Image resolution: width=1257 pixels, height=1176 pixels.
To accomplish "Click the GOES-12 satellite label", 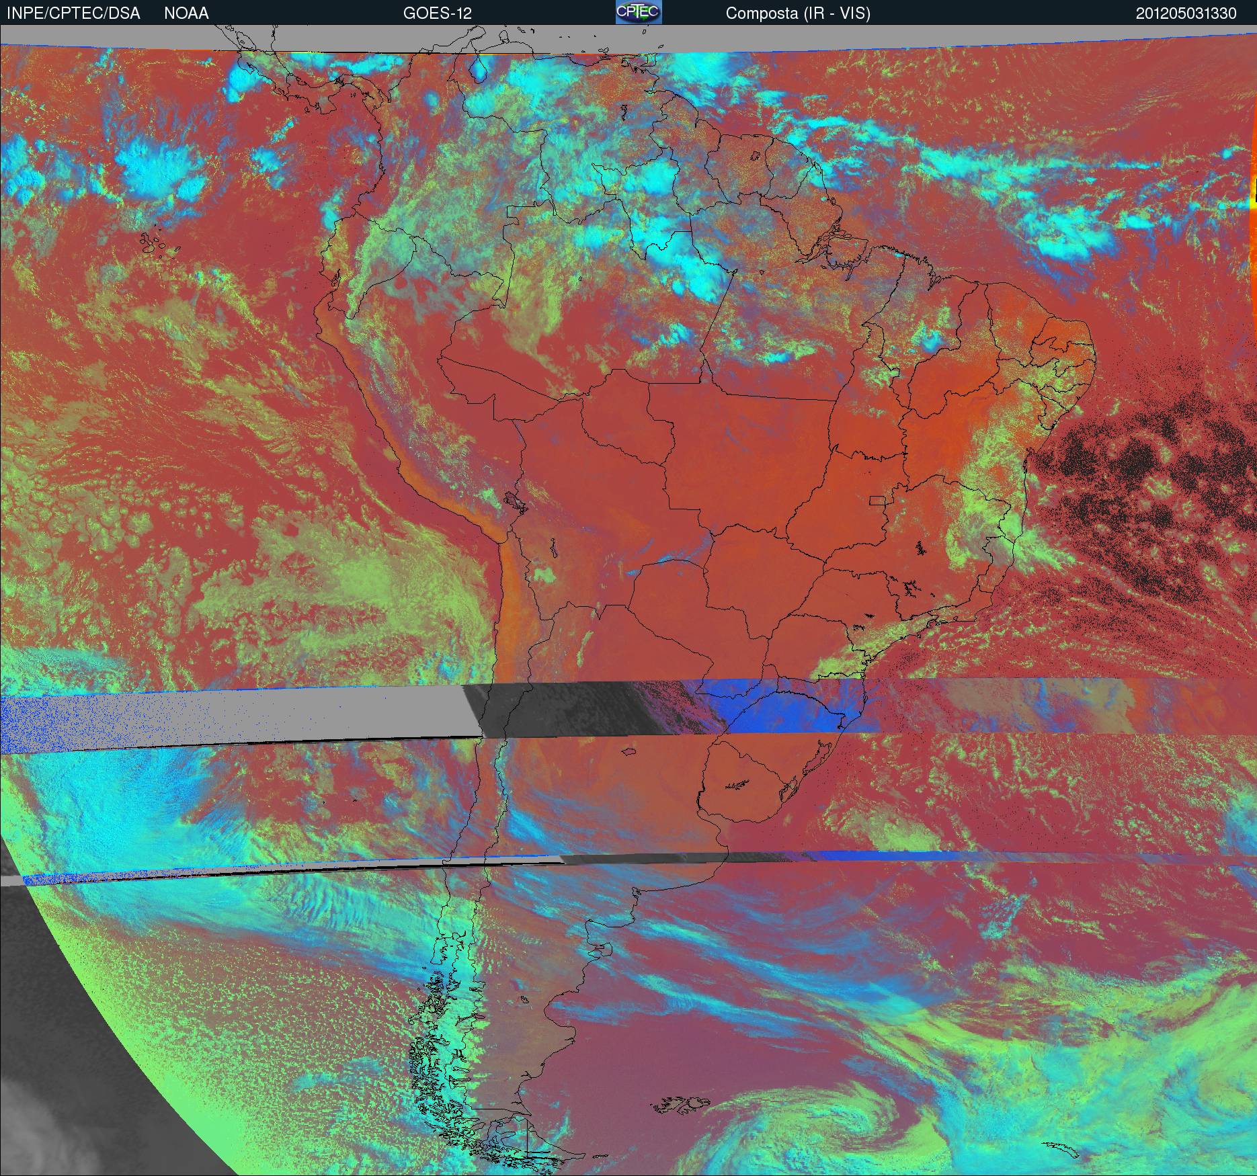I will click(x=437, y=13).
